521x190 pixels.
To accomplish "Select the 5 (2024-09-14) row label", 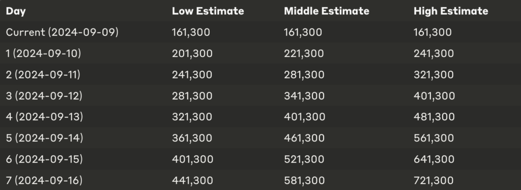I will (x=44, y=138).
